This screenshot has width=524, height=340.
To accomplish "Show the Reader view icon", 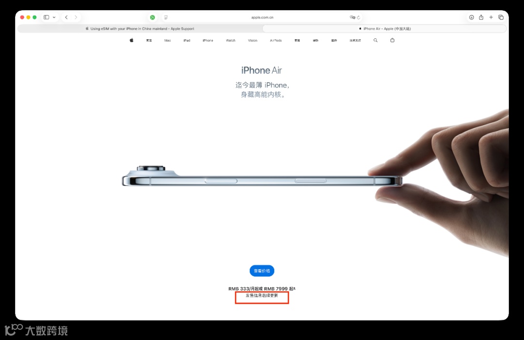I will (166, 17).
